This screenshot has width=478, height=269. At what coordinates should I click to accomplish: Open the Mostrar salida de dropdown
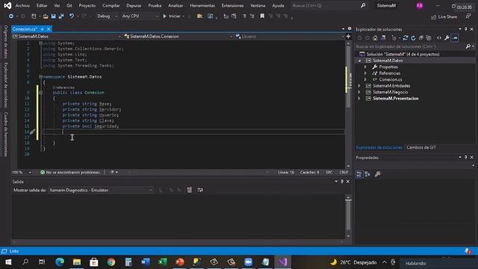click(101, 190)
